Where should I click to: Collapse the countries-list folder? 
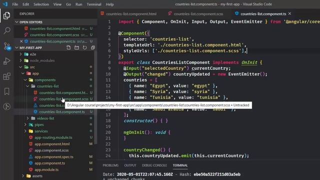[28, 86]
